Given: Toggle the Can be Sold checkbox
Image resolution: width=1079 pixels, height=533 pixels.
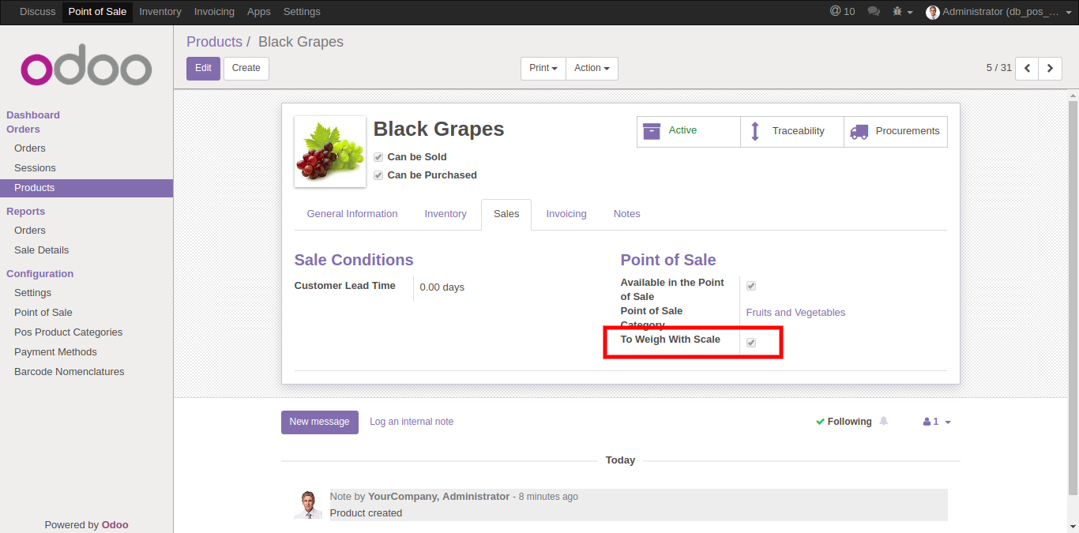Looking at the screenshot, I should [x=378, y=157].
